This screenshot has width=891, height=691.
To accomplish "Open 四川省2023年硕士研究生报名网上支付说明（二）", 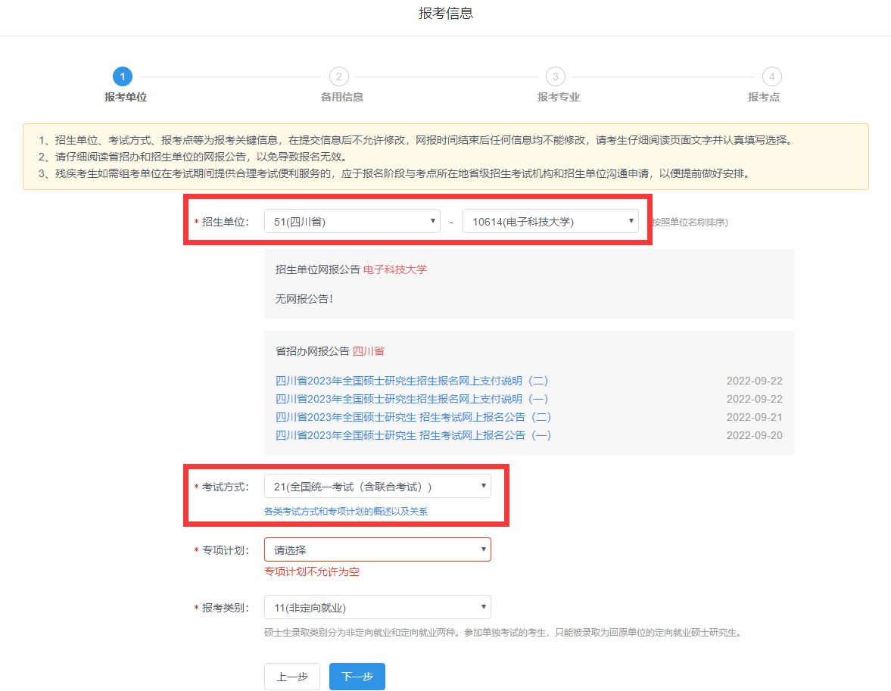I will [x=412, y=381].
